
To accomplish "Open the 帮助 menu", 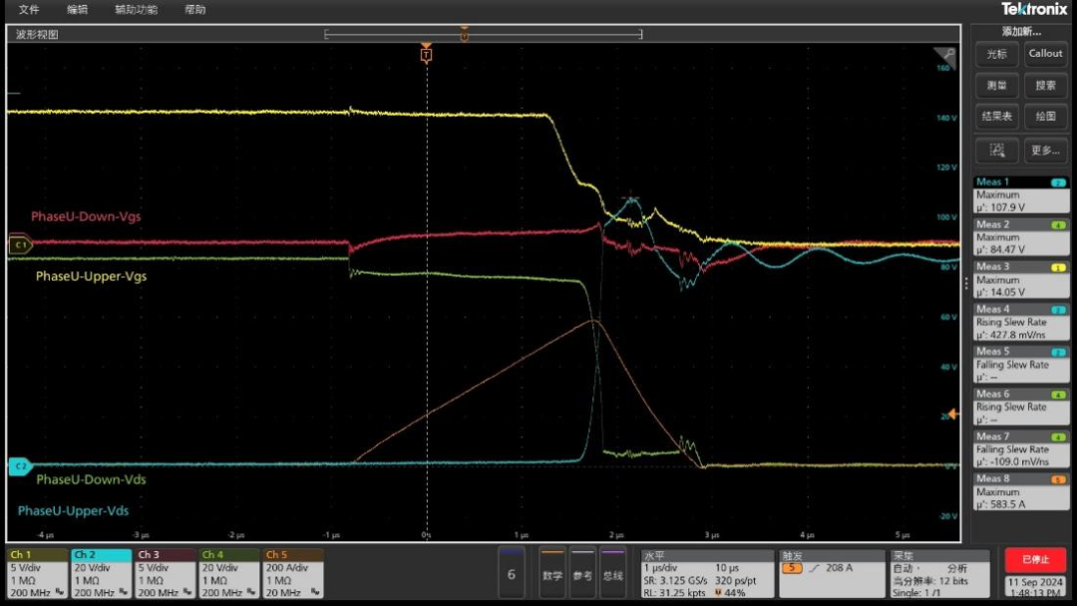I will click(195, 10).
